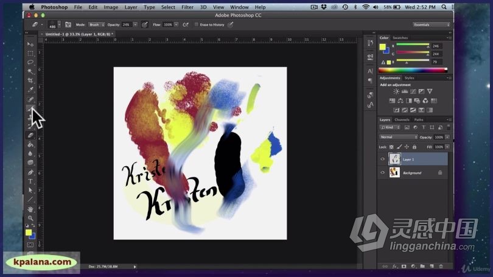Hide the Background layer eye
Viewport: 493px width, 277px height.
[383, 173]
